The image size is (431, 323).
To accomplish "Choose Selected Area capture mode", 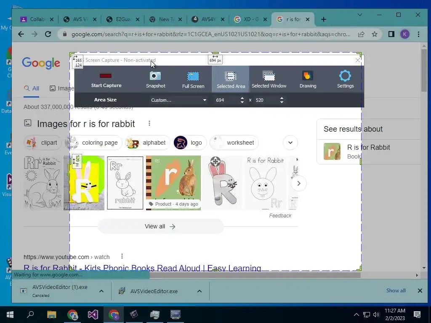I will click(x=230, y=79).
